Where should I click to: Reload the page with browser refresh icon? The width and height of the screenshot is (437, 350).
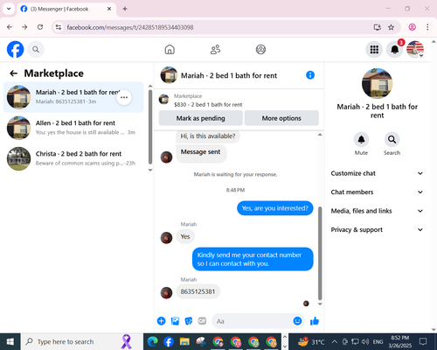tap(40, 27)
